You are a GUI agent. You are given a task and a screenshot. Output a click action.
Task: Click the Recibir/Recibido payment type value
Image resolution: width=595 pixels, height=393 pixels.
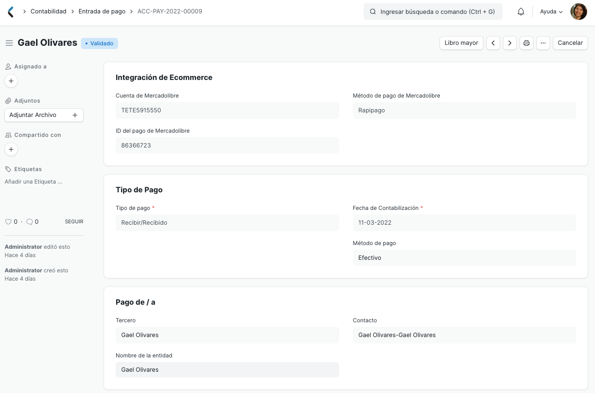click(227, 223)
